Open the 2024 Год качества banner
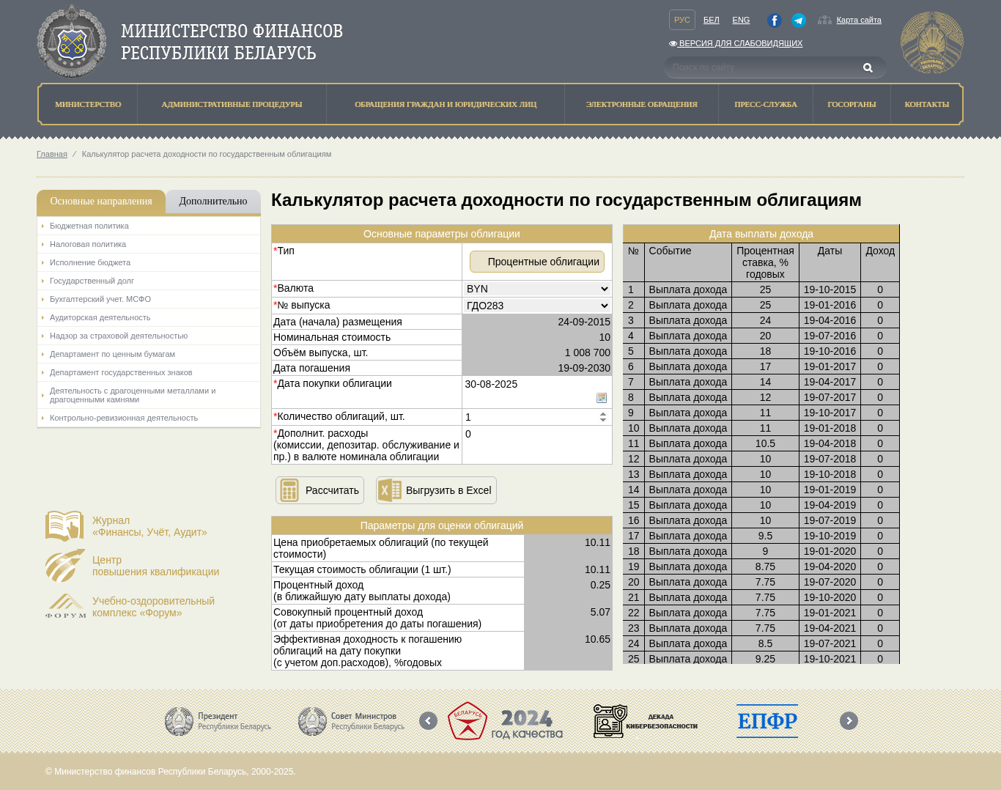This screenshot has height=790, width=1001. click(505, 721)
